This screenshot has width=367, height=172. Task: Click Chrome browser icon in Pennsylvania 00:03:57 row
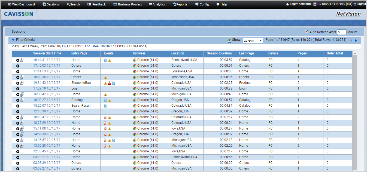pos(135,60)
